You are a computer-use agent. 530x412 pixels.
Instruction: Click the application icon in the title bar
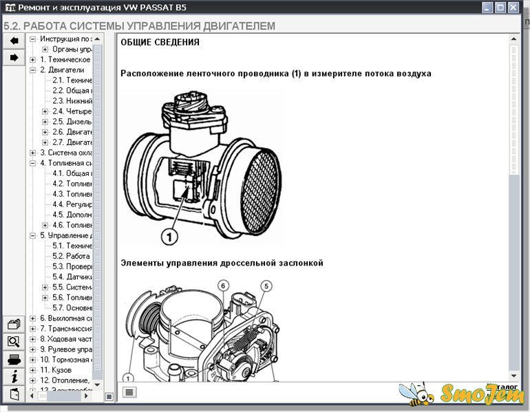[x=10, y=8]
